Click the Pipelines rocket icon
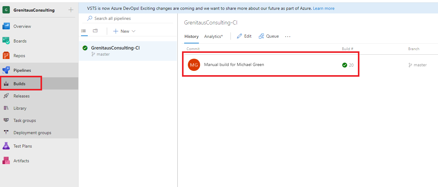Viewport: 438px width, 187px height. [6, 70]
